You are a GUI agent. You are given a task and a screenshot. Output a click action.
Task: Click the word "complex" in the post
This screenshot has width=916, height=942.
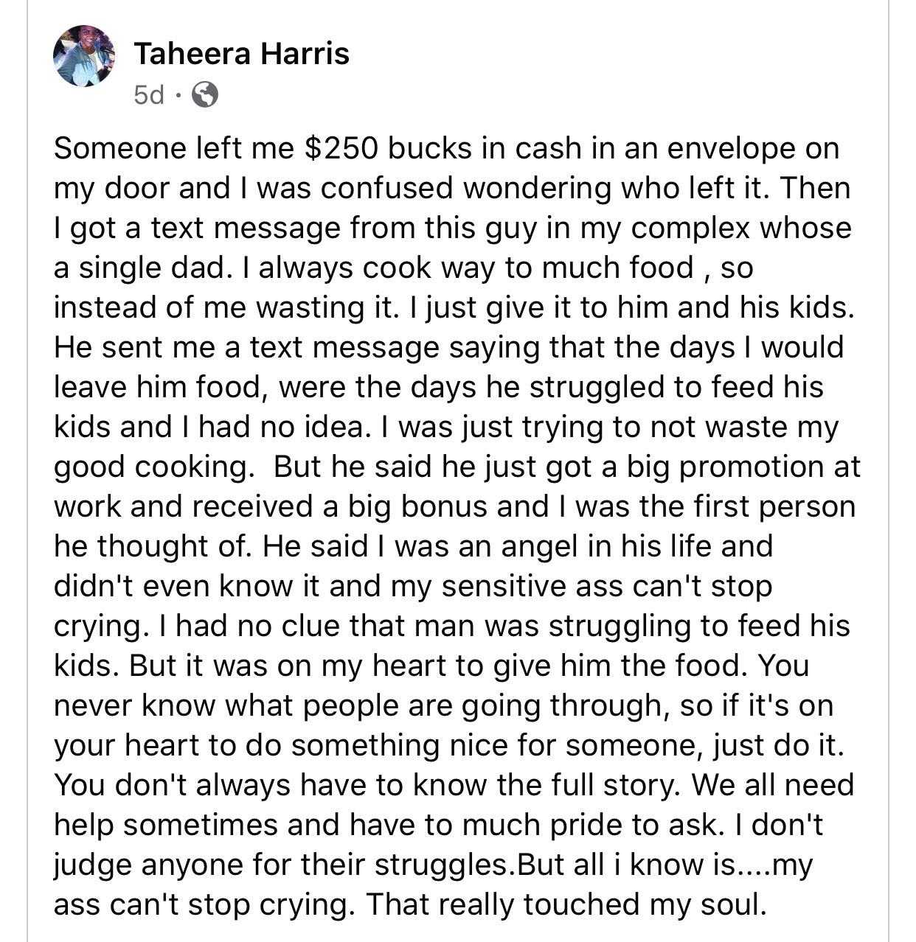[x=691, y=228]
